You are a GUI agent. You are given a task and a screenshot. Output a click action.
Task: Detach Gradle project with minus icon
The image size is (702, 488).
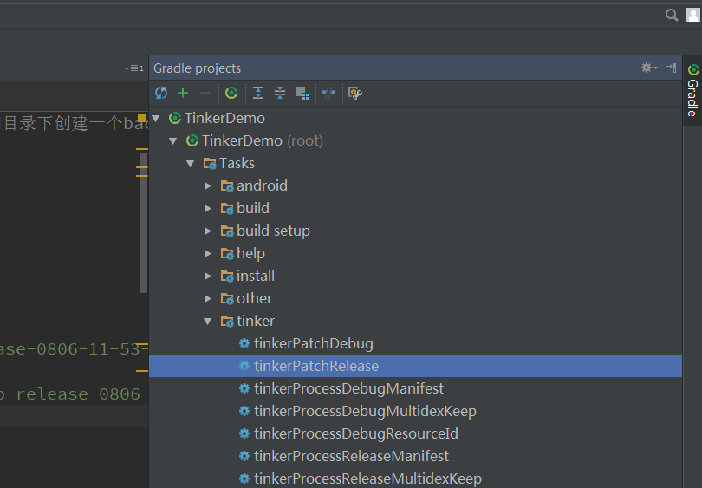coord(205,93)
